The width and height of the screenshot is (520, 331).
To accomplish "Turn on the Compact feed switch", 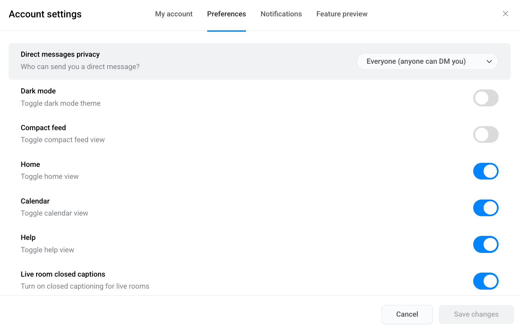I will [486, 134].
